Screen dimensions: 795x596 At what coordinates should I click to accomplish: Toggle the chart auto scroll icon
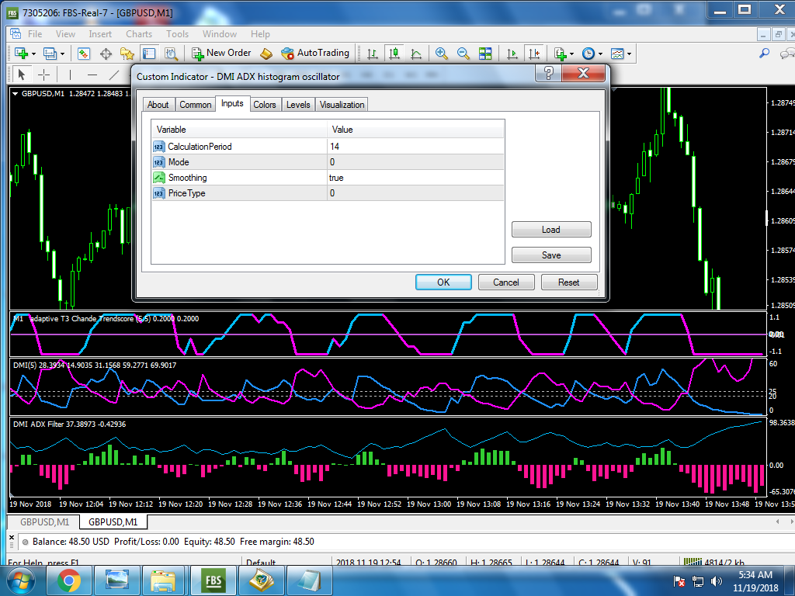click(x=512, y=54)
